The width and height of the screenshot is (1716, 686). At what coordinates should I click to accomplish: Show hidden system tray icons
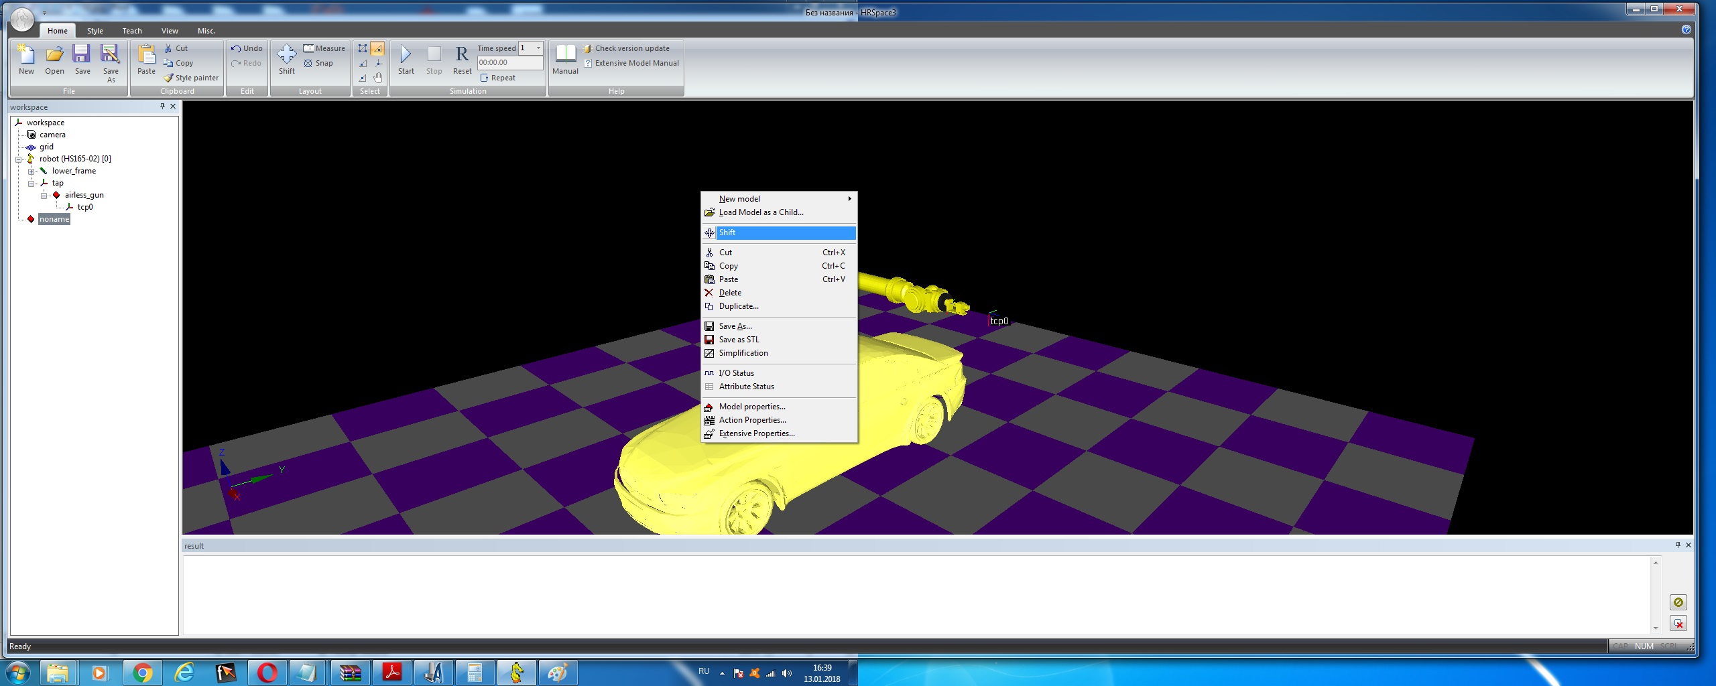pos(722,673)
